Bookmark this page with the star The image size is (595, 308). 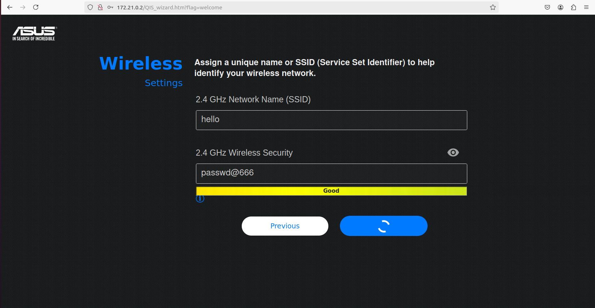click(493, 7)
